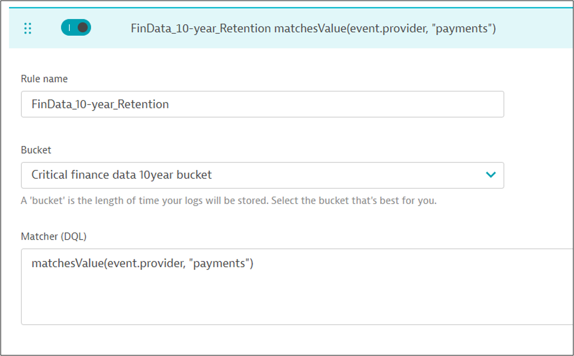574x356 pixels.
Task: Open the Critical finance data 10year bucket selector
Action: [262, 175]
